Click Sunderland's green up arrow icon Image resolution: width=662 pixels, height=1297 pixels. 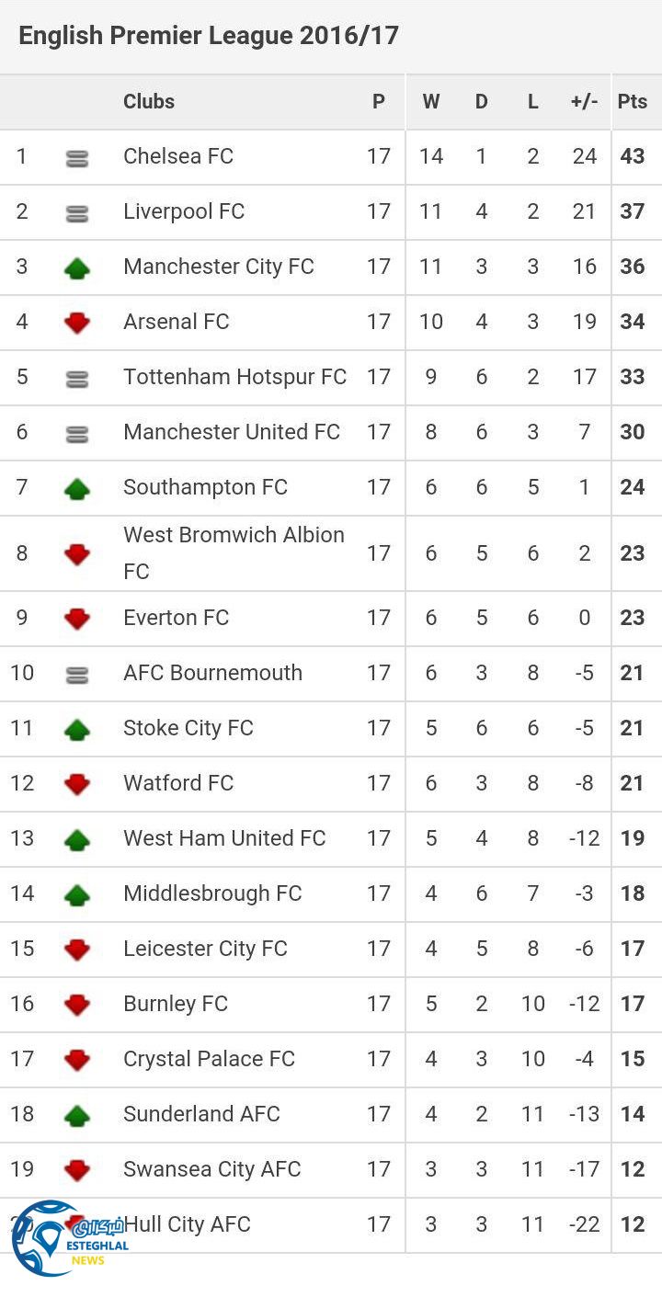(77, 1115)
